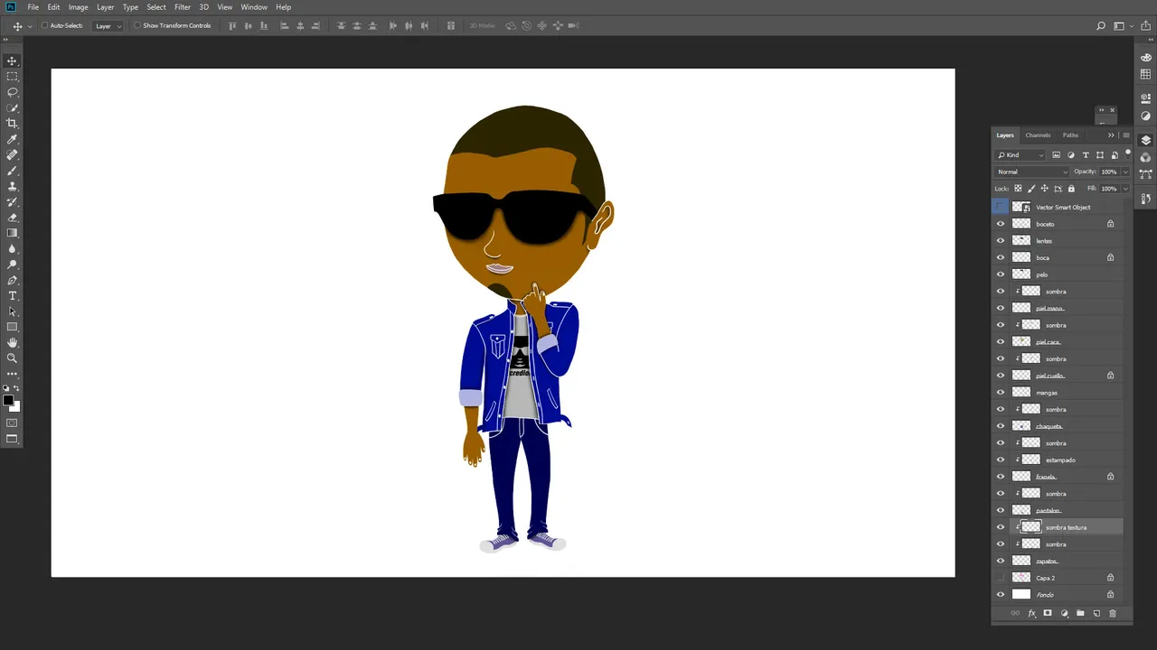Select the Horizontal Type tool
The height and width of the screenshot is (650, 1157).
(x=12, y=296)
